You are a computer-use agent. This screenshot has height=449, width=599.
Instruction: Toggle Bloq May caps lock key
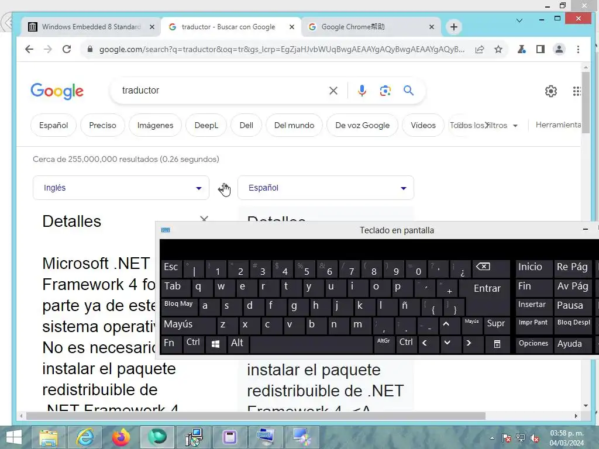click(178, 306)
